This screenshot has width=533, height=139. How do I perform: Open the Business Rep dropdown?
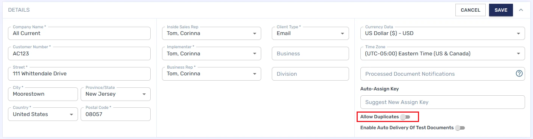[x=212, y=74]
